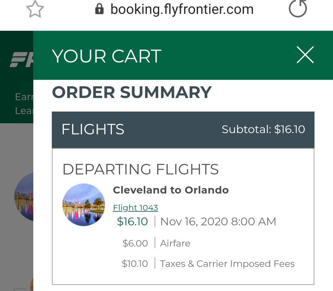Tap the green $16.10 flight price
This screenshot has width=333, height=291.
tap(132, 222)
